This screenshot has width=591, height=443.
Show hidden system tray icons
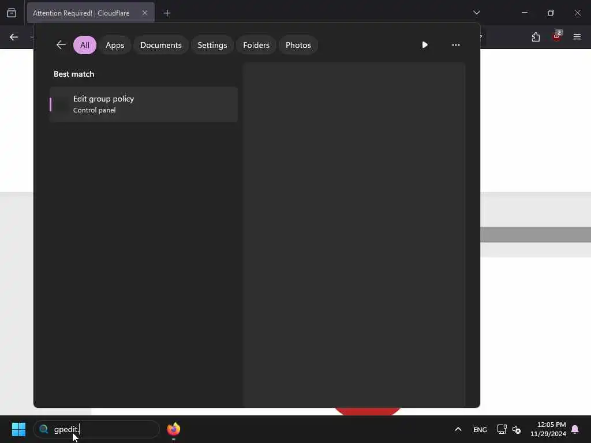coord(458,429)
